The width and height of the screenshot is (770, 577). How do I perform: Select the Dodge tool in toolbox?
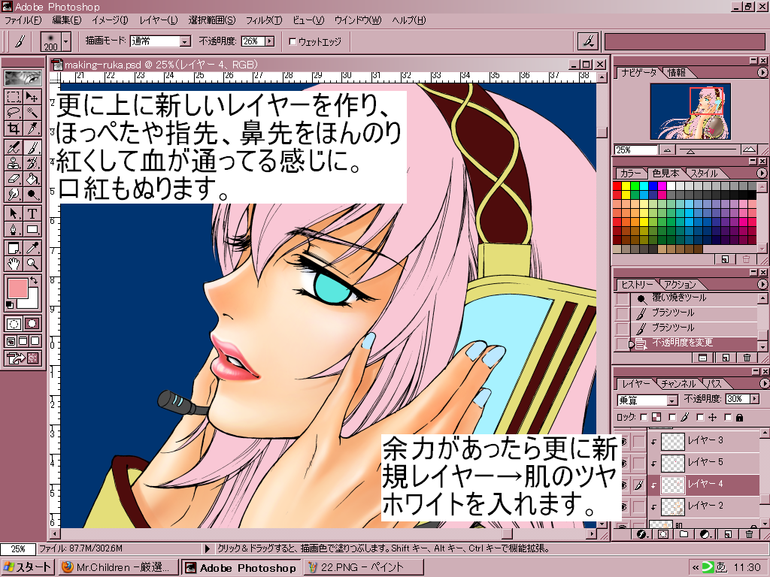click(32, 195)
